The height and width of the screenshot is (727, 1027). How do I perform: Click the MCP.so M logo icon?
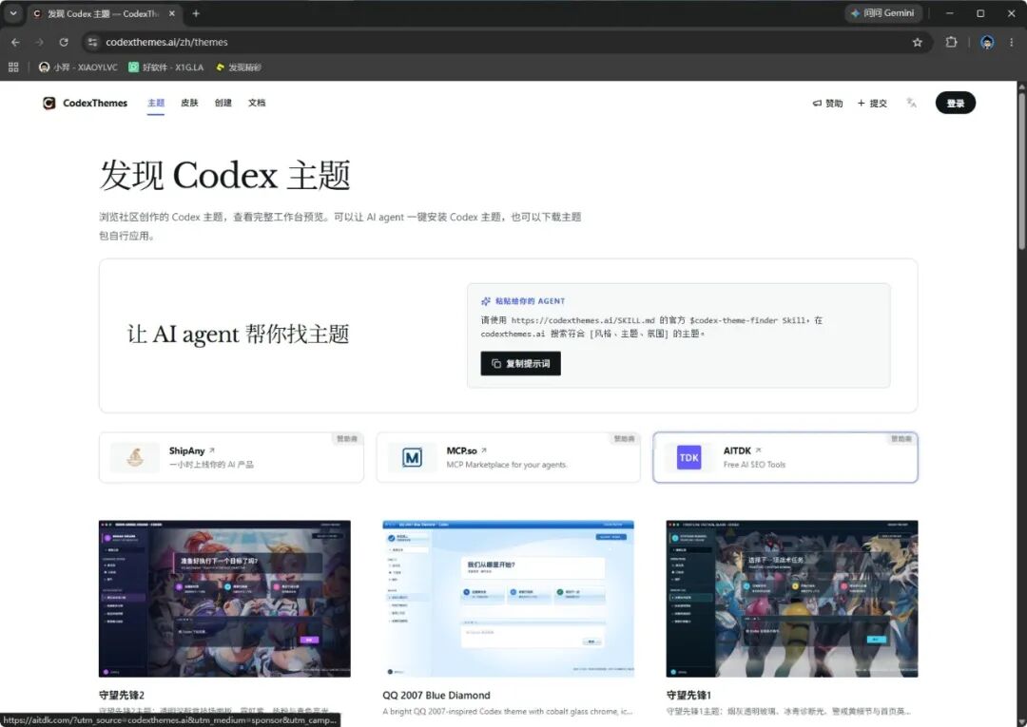[x=412, y=457]
